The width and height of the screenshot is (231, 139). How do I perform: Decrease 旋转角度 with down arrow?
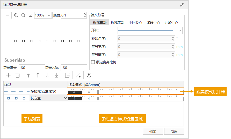tap(173, 40)
